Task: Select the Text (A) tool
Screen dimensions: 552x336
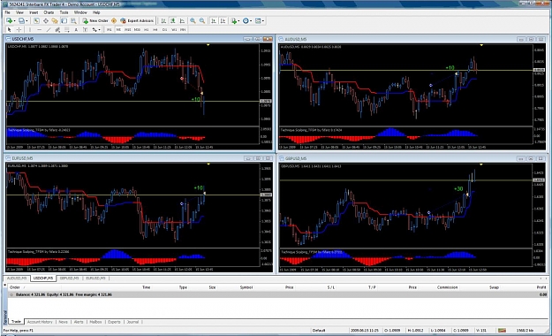Action: pos(76,29)
